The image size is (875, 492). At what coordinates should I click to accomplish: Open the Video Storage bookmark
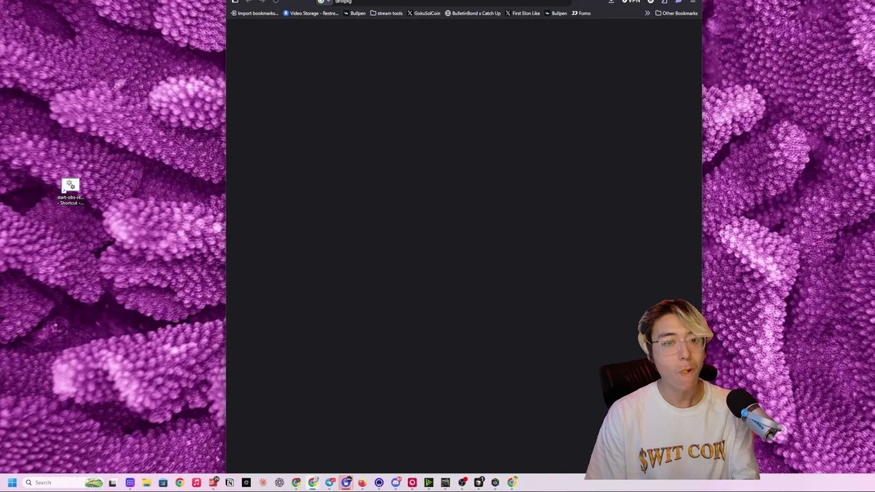311,13
